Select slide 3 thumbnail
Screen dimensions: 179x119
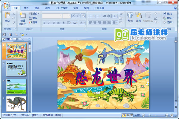[16, 86]
